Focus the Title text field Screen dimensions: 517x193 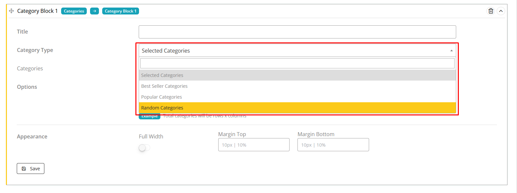tap(297, 32)
